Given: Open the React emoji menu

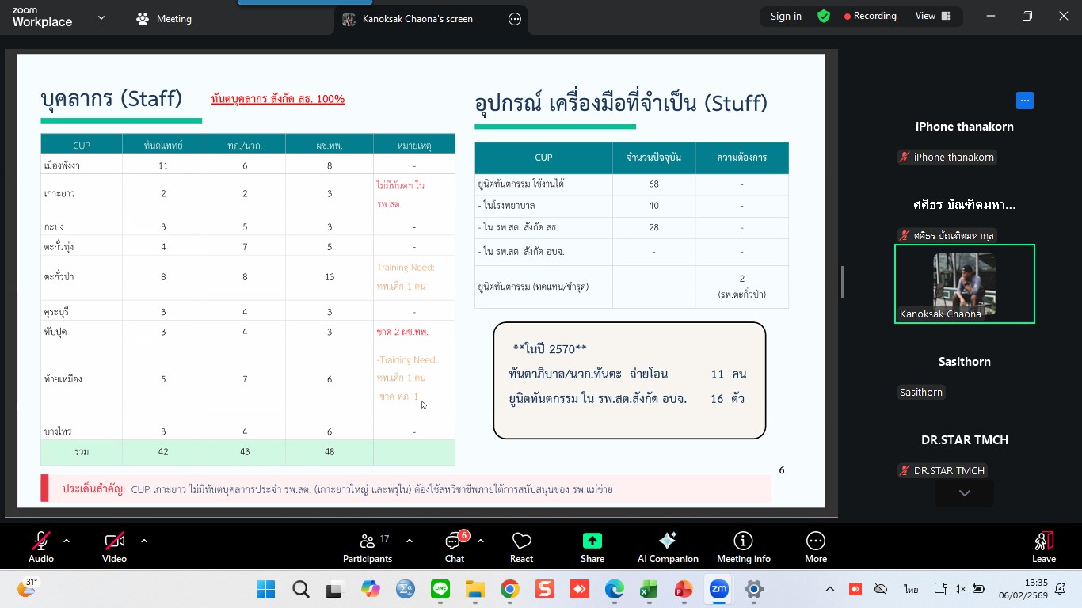Looking at the screenshot, I should (521, 547).
